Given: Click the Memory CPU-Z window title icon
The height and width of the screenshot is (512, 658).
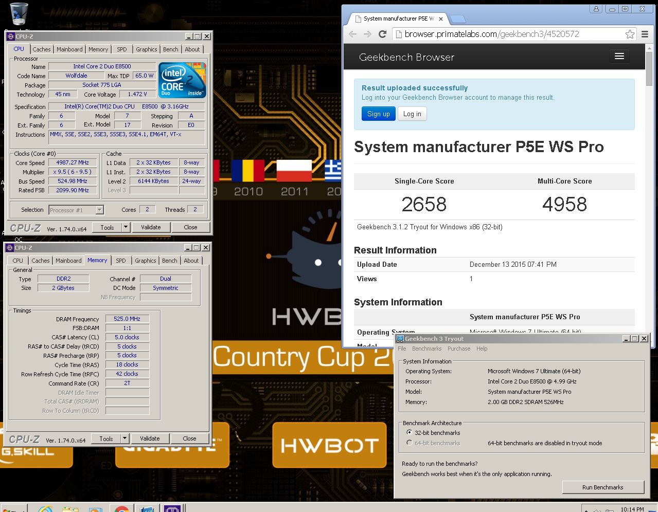Looking at the screenshot, I should pos(9,248).
